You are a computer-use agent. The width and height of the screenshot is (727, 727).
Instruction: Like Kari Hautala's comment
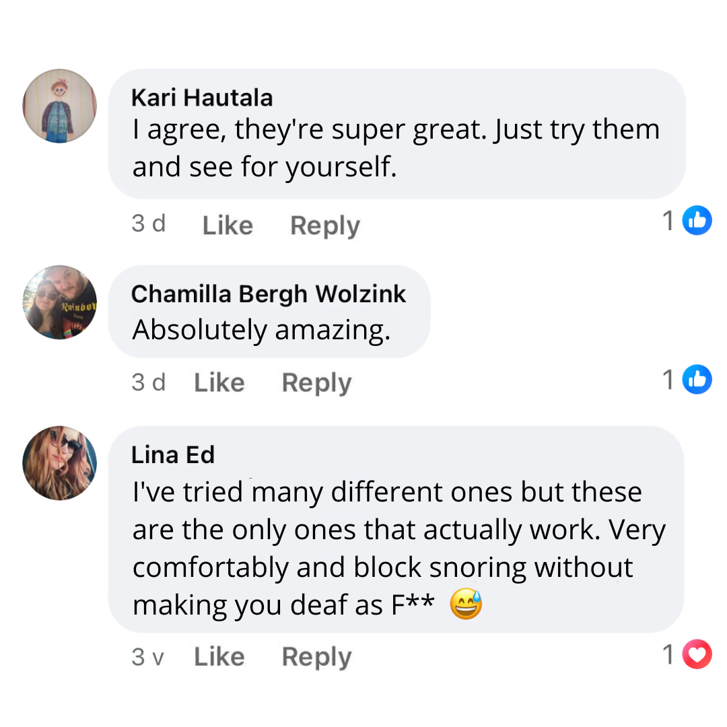228,225
